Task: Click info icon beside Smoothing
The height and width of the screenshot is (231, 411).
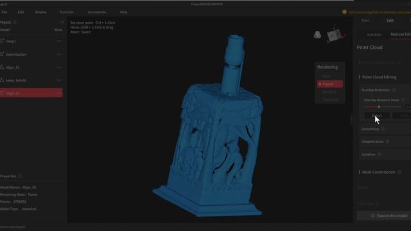Action: point(383,128)
